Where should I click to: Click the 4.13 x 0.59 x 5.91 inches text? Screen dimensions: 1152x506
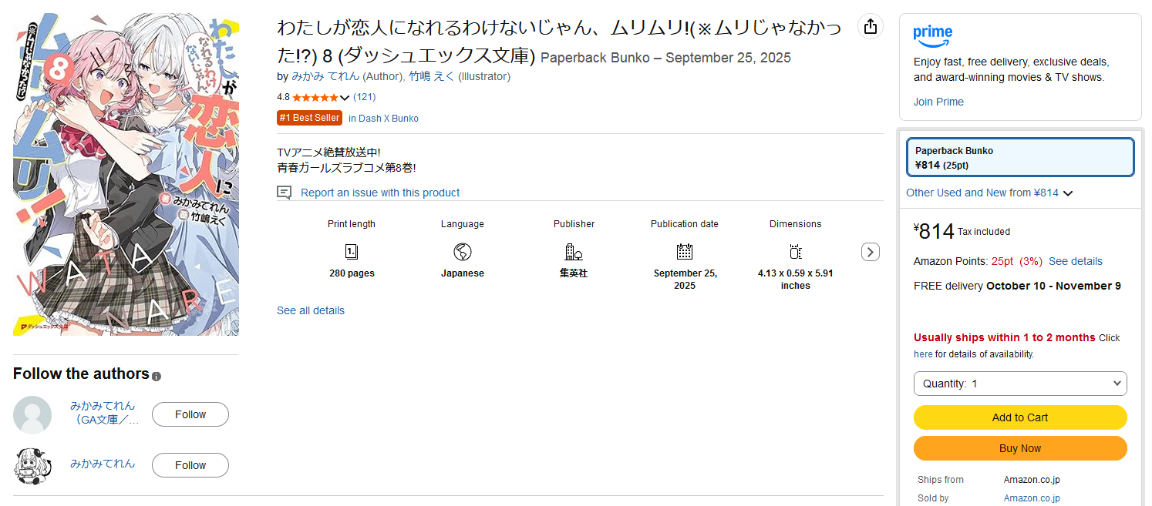tap(796, 280)
